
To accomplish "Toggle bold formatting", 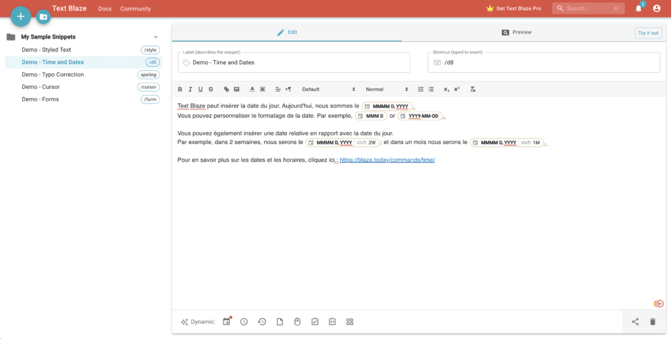I will coord(180,90).
